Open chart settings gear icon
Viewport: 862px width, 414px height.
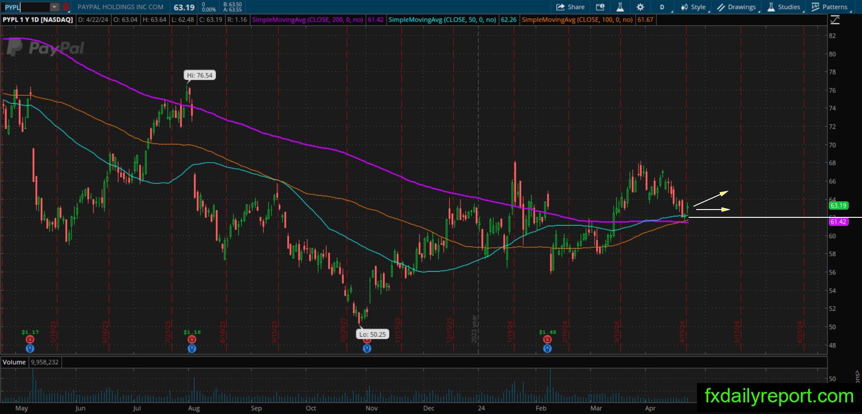click(640, 7)
